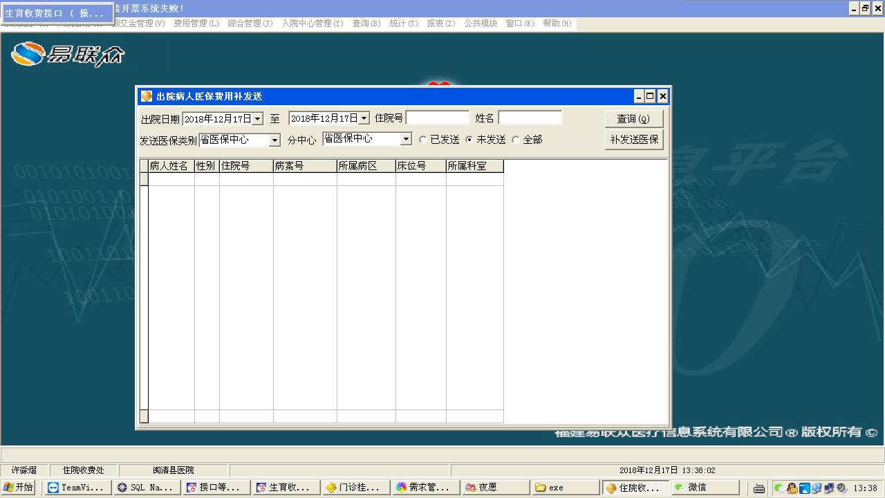Open the QQ penguin tray icon
Image resolution: width=885 pixels, height=498 pixels.
792,488
